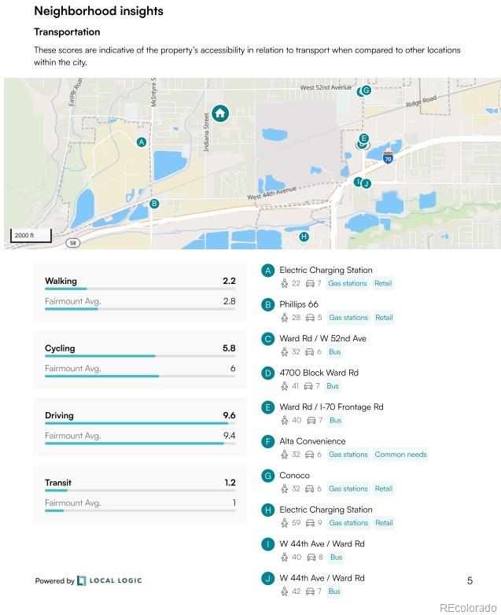Click the Walking score value 2.2

tap(229, 281)
